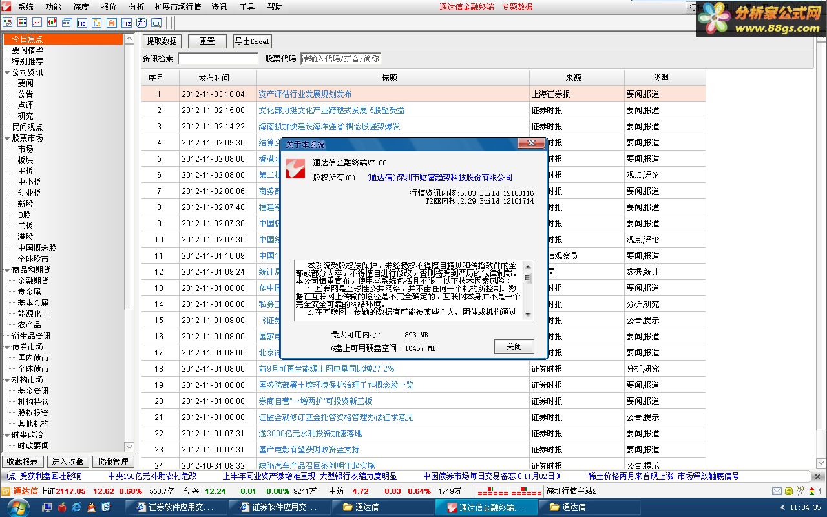Select 中国概念股 in the tree
Screen dimensions: 827x517
click(x=37, y=248)
